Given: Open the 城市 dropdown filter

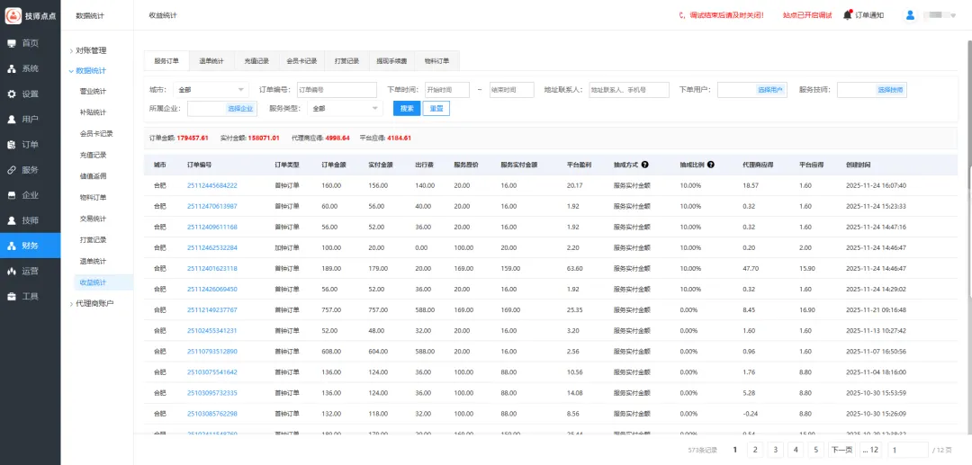Looking at the screenshot, I should [211, 90].
